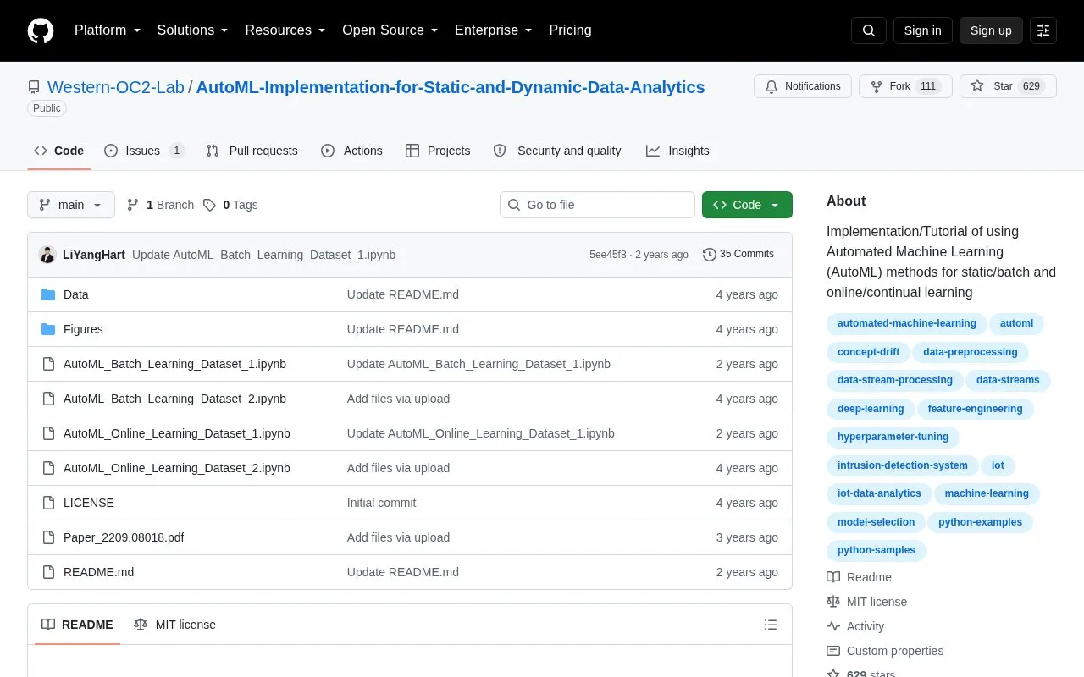Click the Notifications bell button

tap(803, 86)
